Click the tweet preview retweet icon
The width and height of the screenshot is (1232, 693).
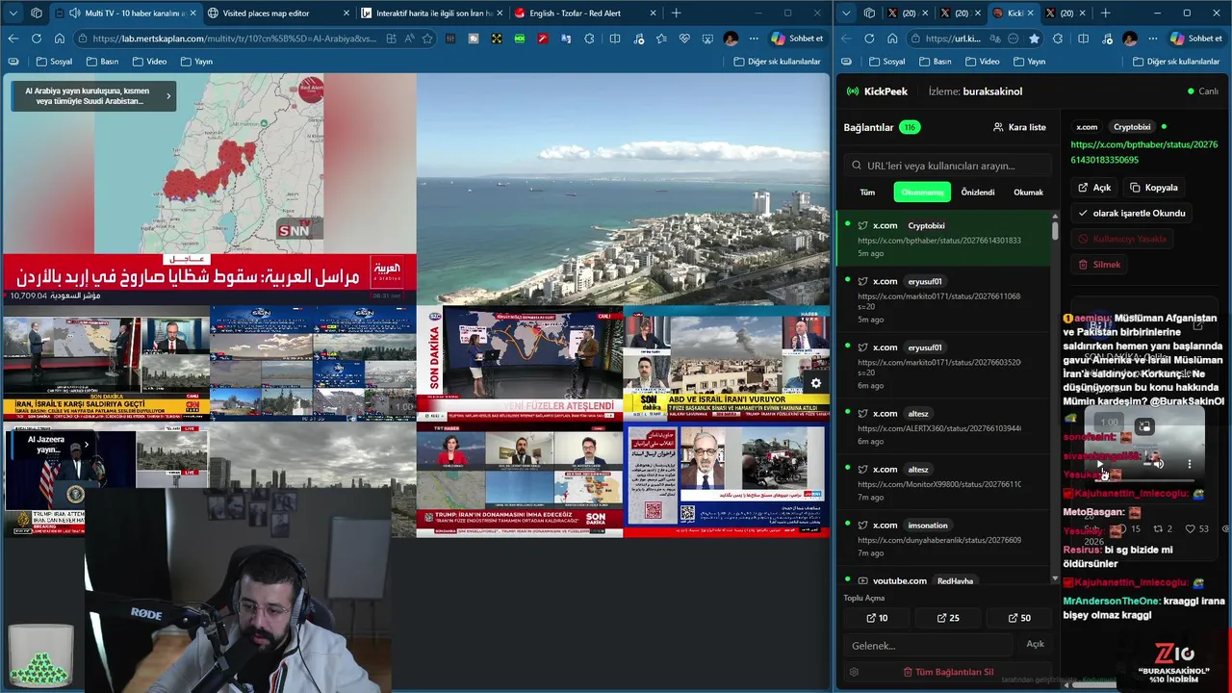coord(1158,528)
